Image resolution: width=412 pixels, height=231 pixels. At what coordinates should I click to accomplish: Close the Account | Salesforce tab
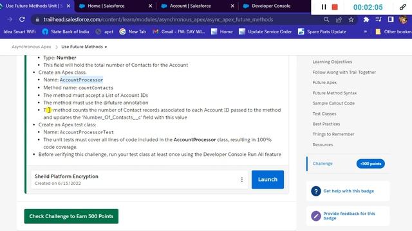(x=232, y=6)
